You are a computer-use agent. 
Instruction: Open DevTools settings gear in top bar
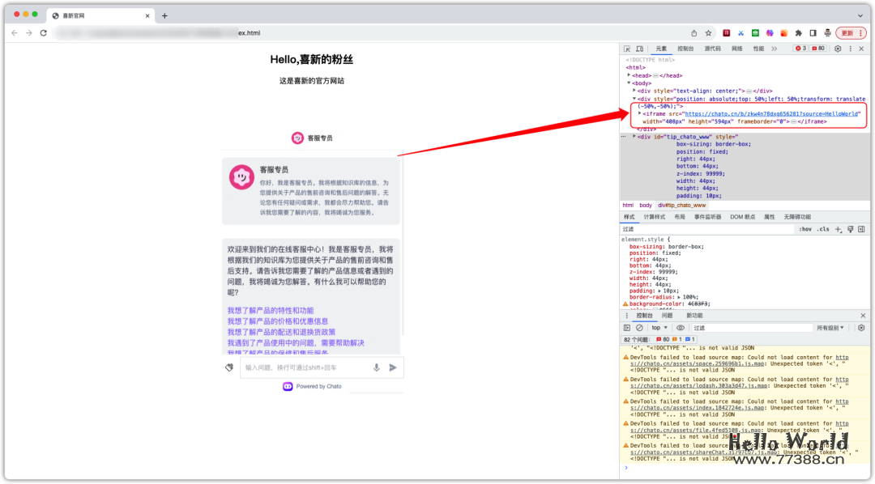pyautogui.click(x=839, y=49)
